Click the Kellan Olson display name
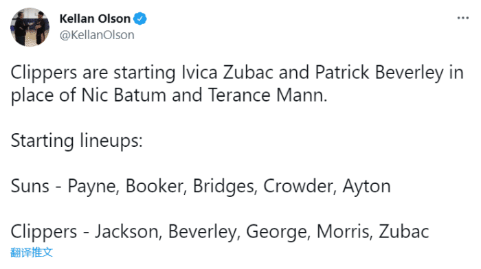 pyautogui.click(x=95, y=19)
